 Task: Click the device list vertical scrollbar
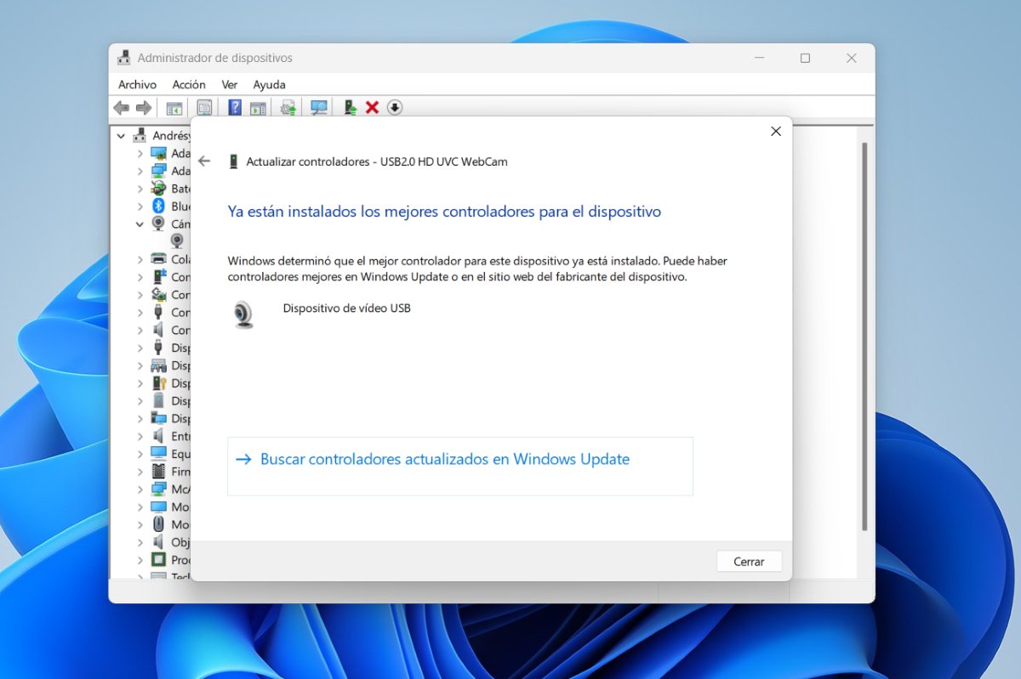point(865,340)
